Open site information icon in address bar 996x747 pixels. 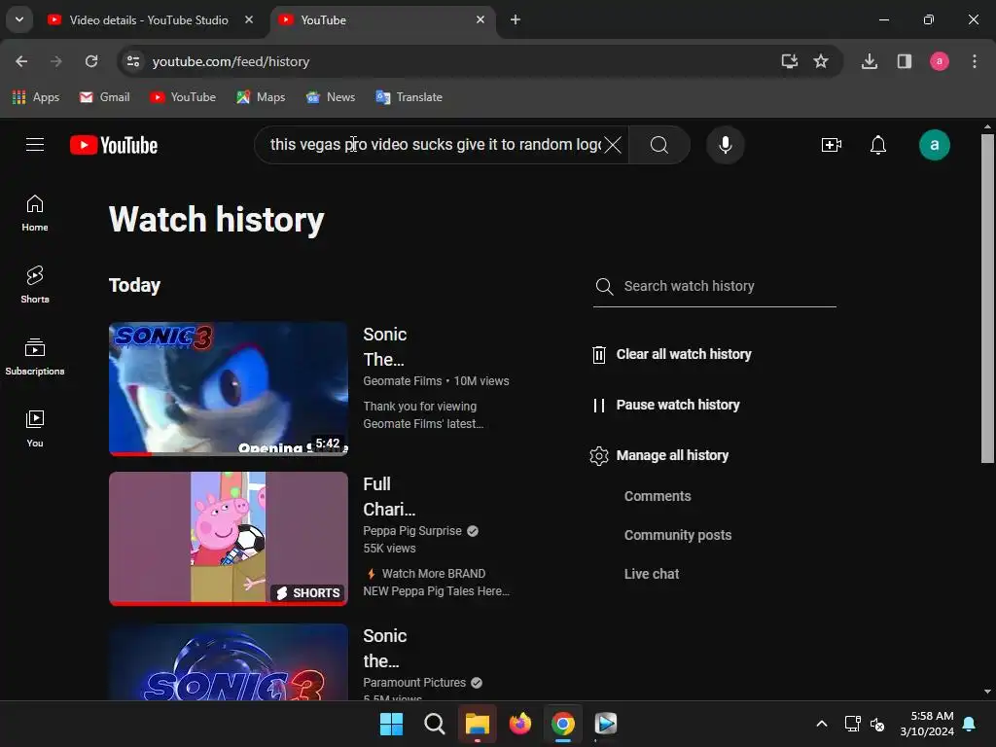[132, 61]
